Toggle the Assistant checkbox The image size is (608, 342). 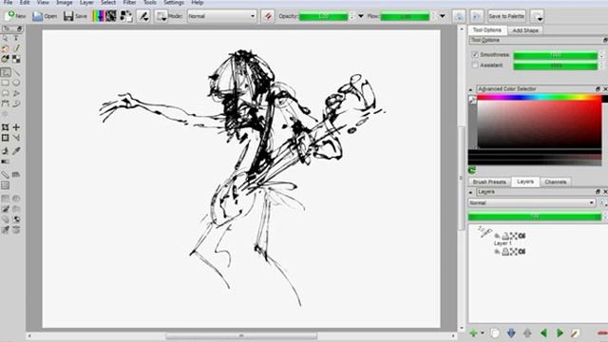tap(475, 66)
